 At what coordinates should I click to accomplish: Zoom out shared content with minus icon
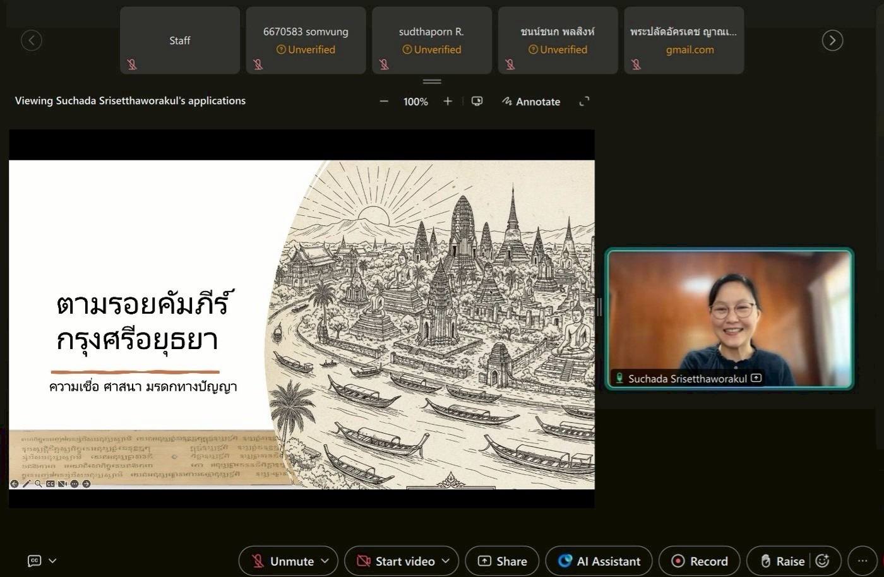(x=383, y=102)
